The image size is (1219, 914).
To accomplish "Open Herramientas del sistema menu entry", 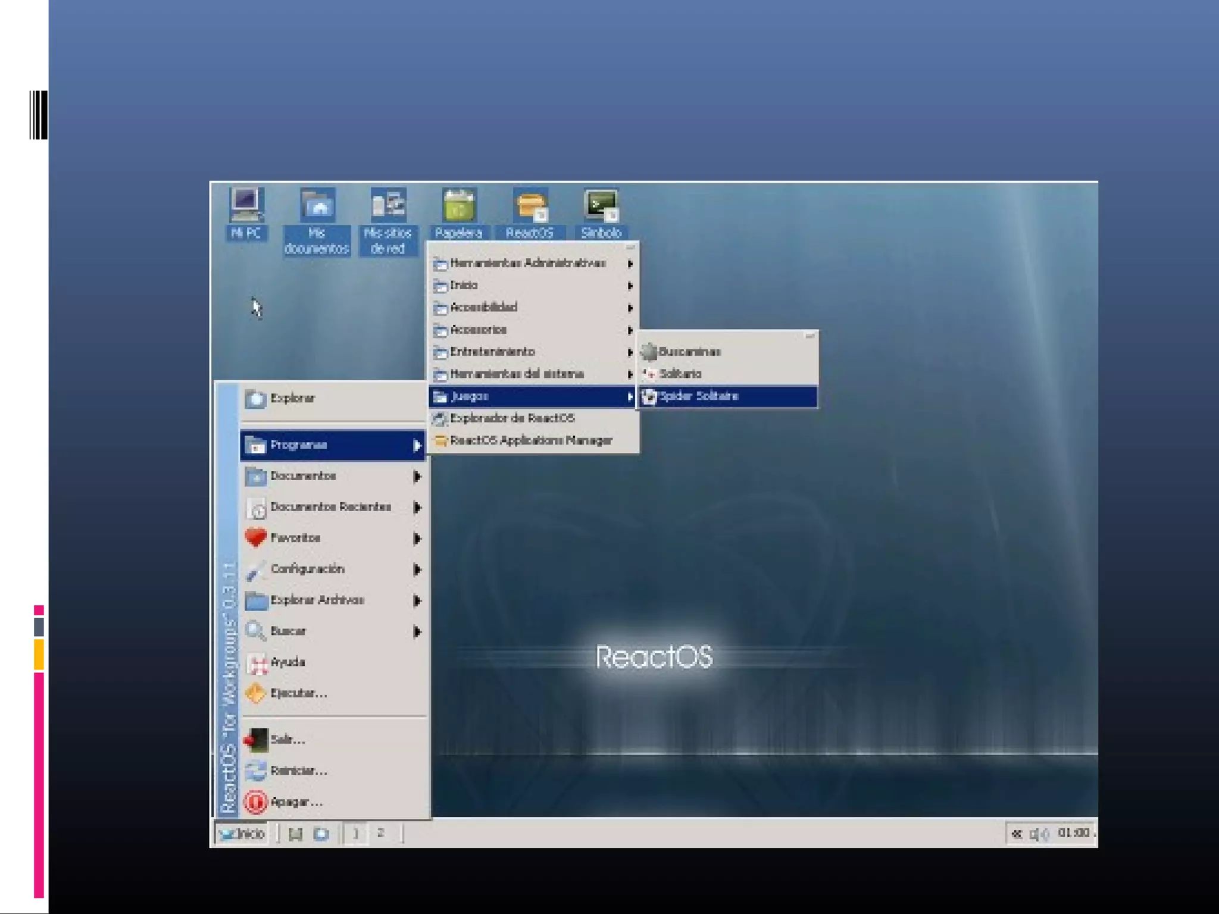I will click(533, 374).
